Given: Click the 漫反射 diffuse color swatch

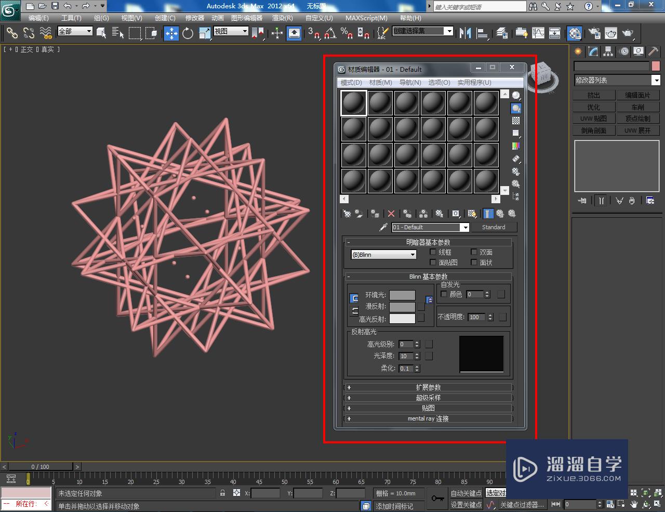Looking at the screenshot, I should tap(403, 307).
